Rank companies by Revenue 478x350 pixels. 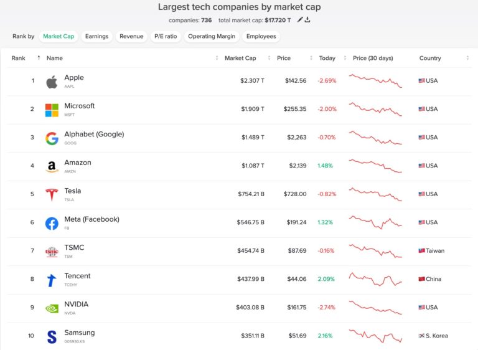pyautogui.click(x=131, y=36)
